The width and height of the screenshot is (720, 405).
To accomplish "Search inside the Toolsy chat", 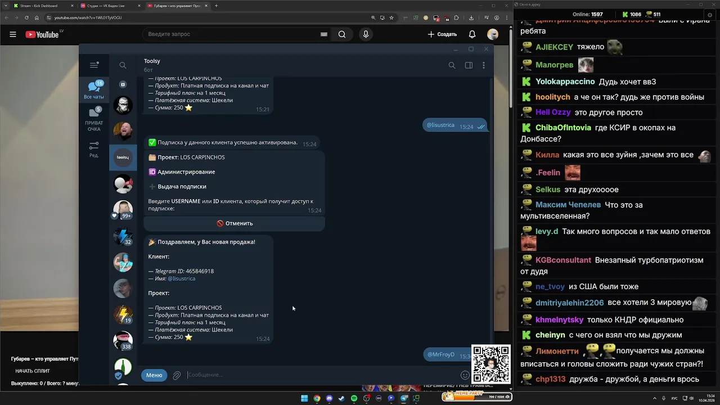I will point(452,65).
